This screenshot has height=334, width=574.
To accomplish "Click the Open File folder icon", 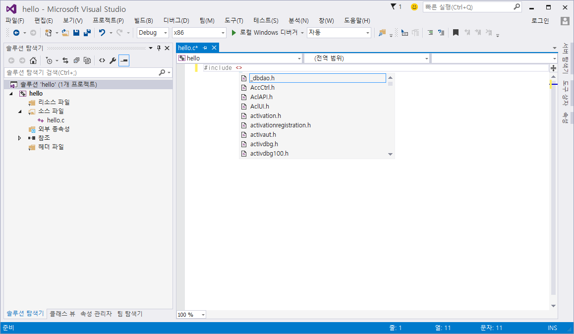I will [x=65, y=33].
